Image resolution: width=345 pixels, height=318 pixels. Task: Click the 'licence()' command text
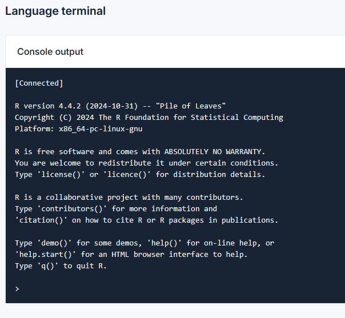pyautogui.click(x=125, y=175)
